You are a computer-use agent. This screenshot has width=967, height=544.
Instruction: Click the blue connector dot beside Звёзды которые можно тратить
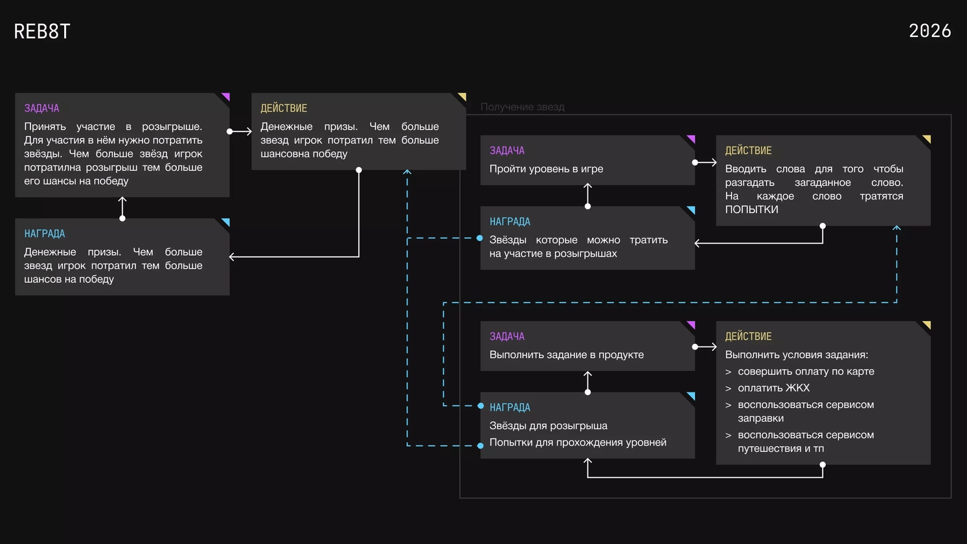click(480, 238)
